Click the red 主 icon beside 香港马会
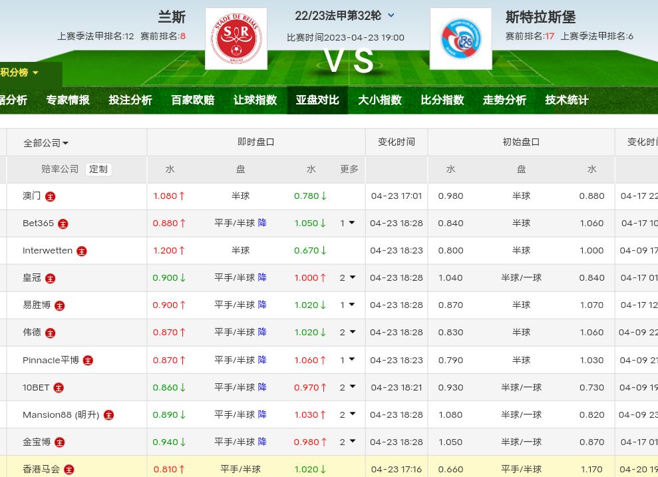The height and width of the screenshot is (477, 658). (x=69, y=470)
